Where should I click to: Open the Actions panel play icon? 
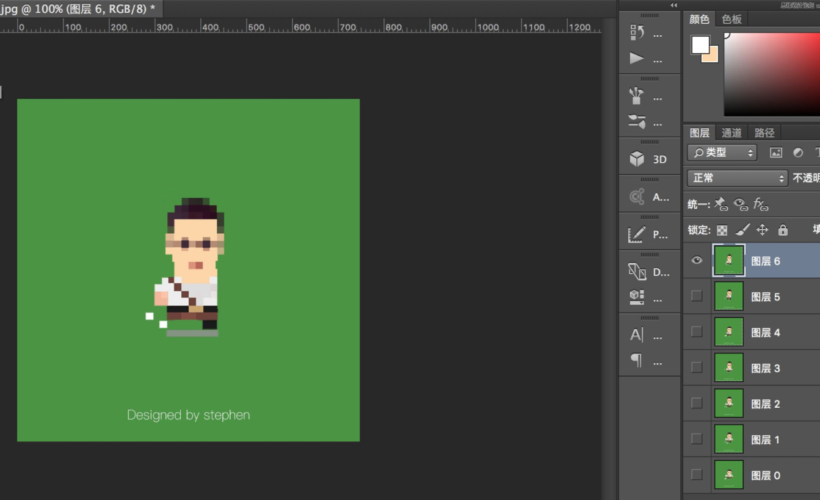[637, 59]
